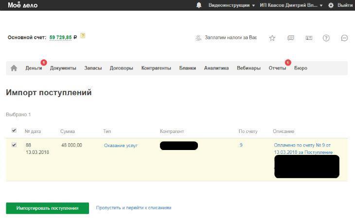Viewport: 355px width, 218px height.
Task: Go to the home page via the house icon
Action: (x=14, y=68)
